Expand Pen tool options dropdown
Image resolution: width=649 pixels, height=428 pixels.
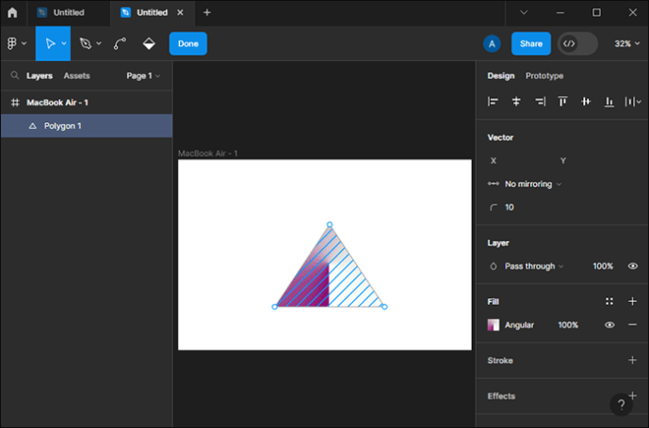[x=99, y=43]
